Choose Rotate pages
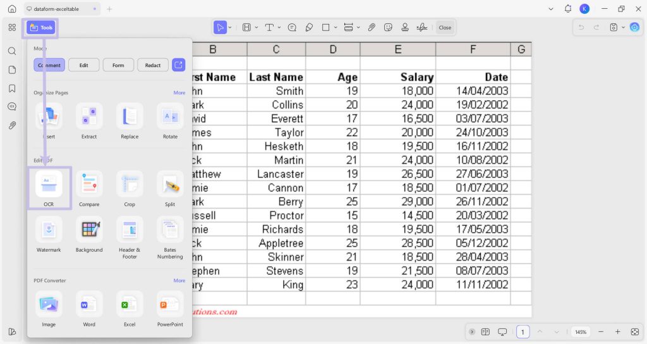The height and width of the screenshot is (344, 647). click(x=170, y=121)
